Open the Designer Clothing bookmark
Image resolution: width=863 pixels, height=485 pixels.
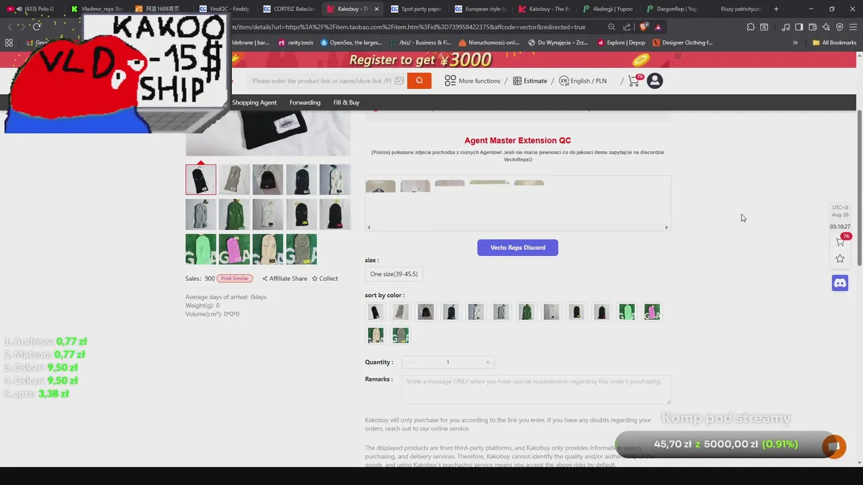(682, 42)
